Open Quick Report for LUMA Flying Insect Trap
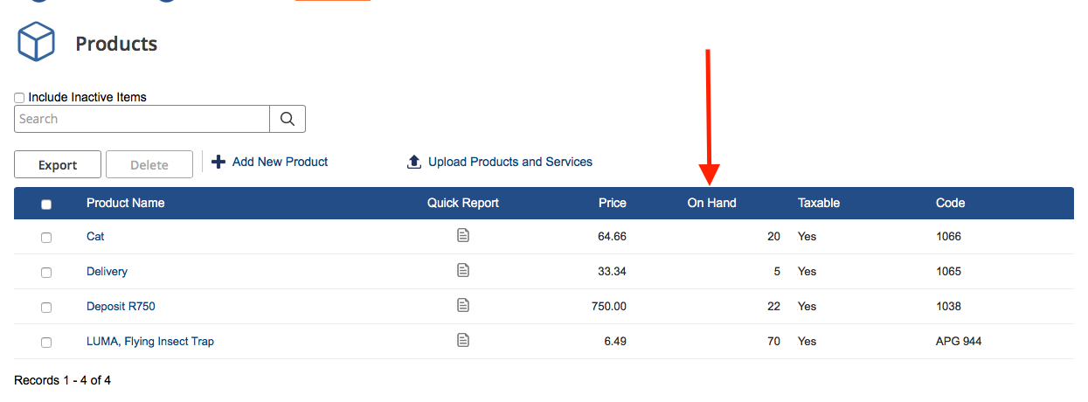 pos(463,340)
